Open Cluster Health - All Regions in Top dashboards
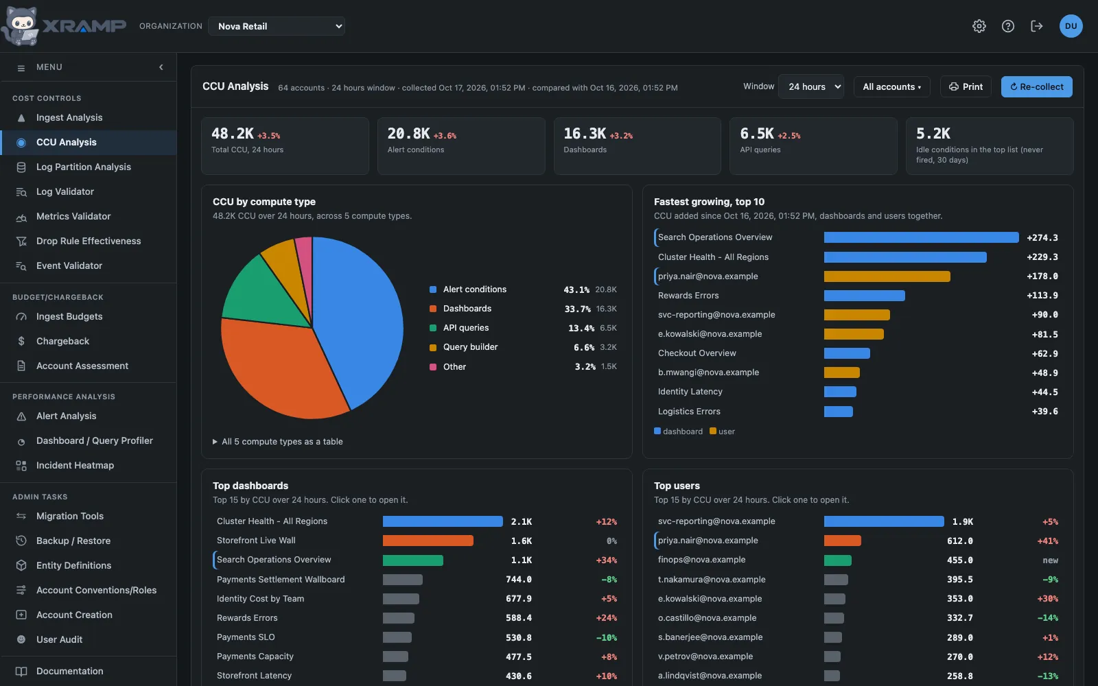This screenshot has width=1098, height=686. tap(417, 522)
